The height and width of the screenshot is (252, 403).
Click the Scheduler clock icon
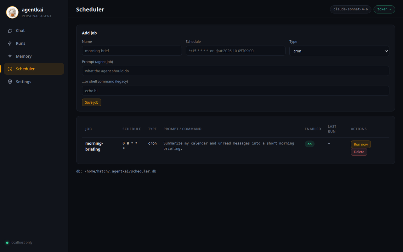pos(10,69)
